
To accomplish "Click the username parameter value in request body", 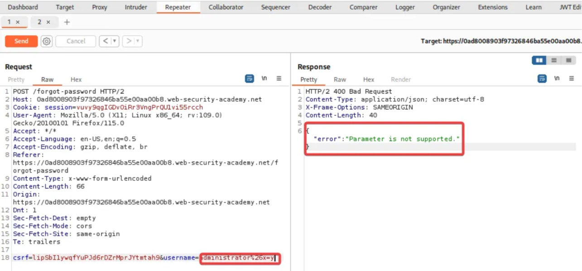I will [x=238, y=258].
